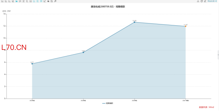The image size is (219, 111).
Task: Click the 数据来源:Wind source label
Action: (x=207, y=107)
